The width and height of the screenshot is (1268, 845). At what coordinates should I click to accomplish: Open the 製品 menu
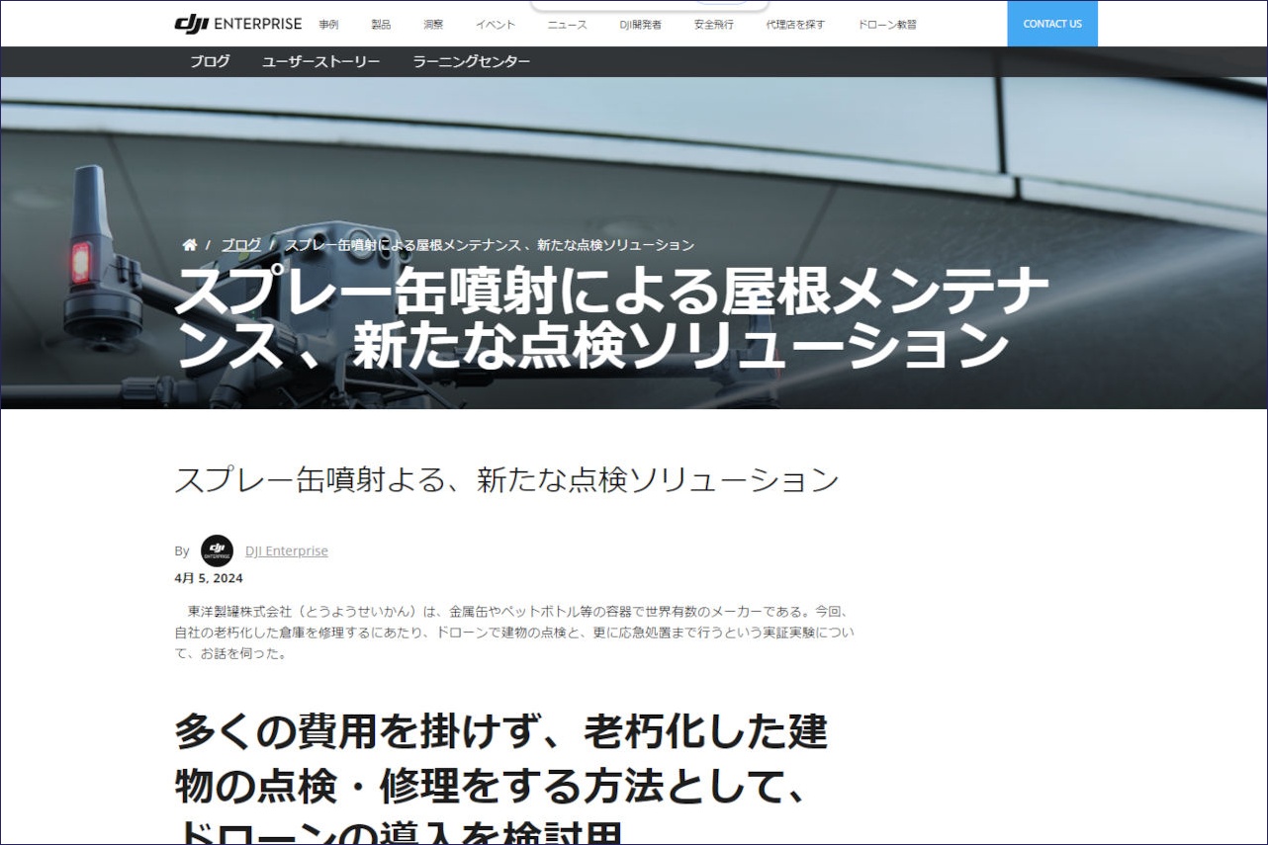coord(380,25)
